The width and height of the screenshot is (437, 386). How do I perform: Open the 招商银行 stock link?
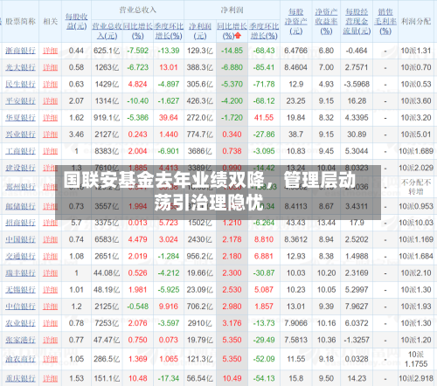20,223
